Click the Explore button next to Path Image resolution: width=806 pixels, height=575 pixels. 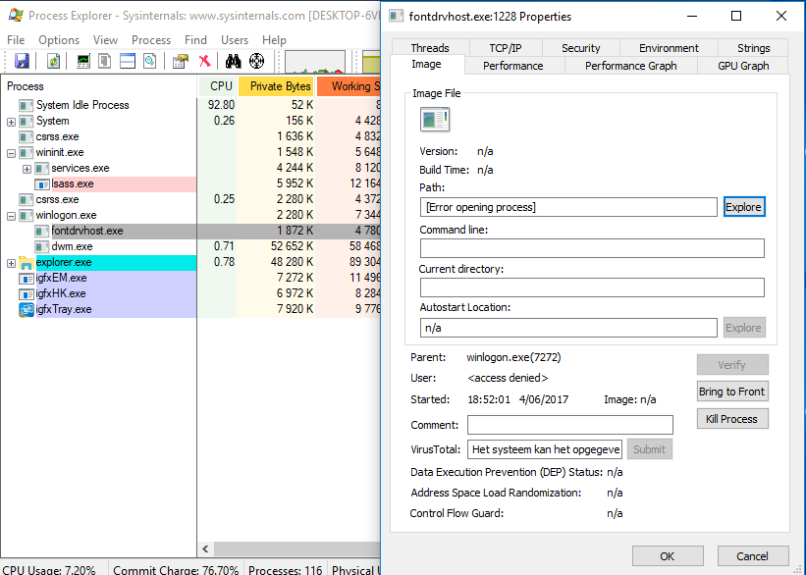(744, 207)
